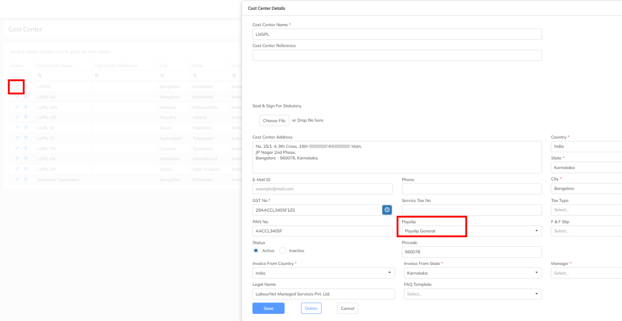
Task: Click the edit pencil for Sambhav Foundation
Action: click(x=17, y=179)
